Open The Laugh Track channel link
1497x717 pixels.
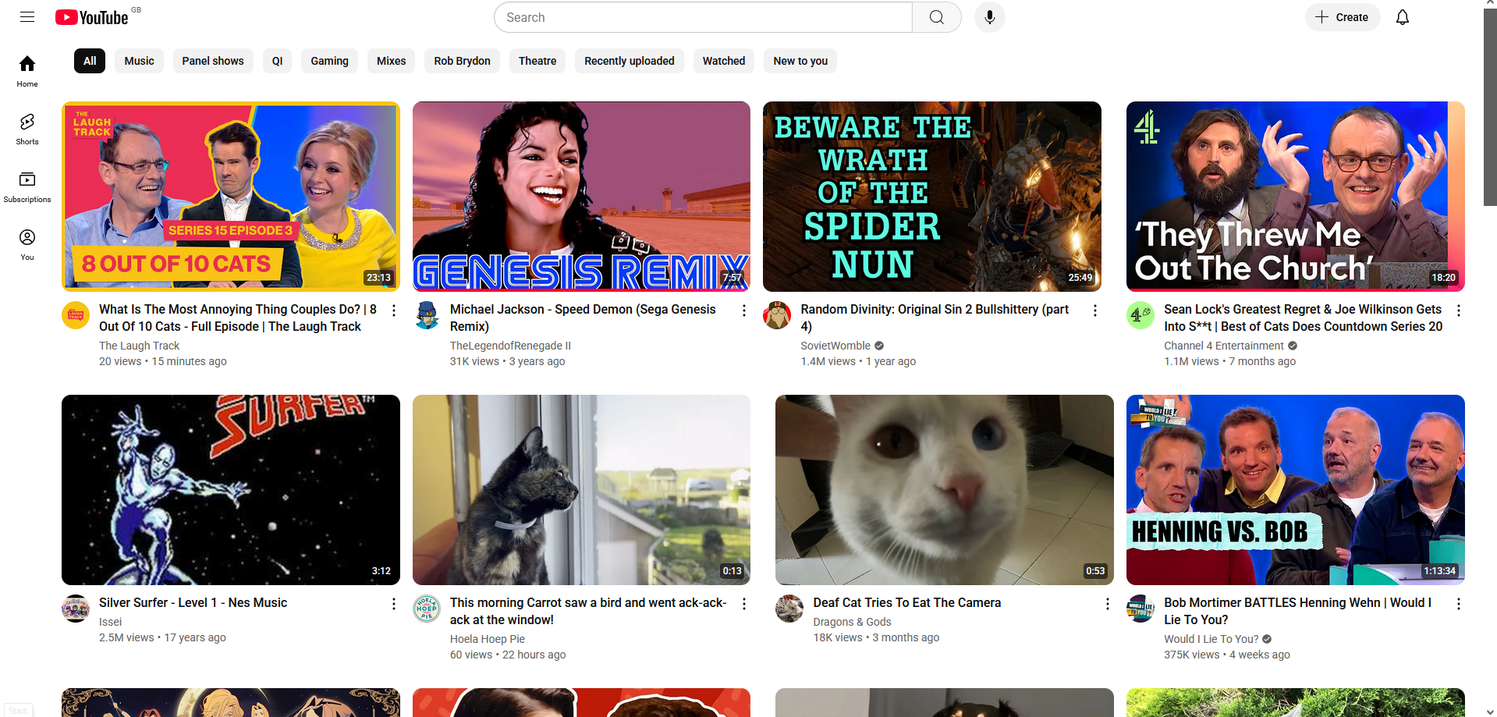pos(139,346)
